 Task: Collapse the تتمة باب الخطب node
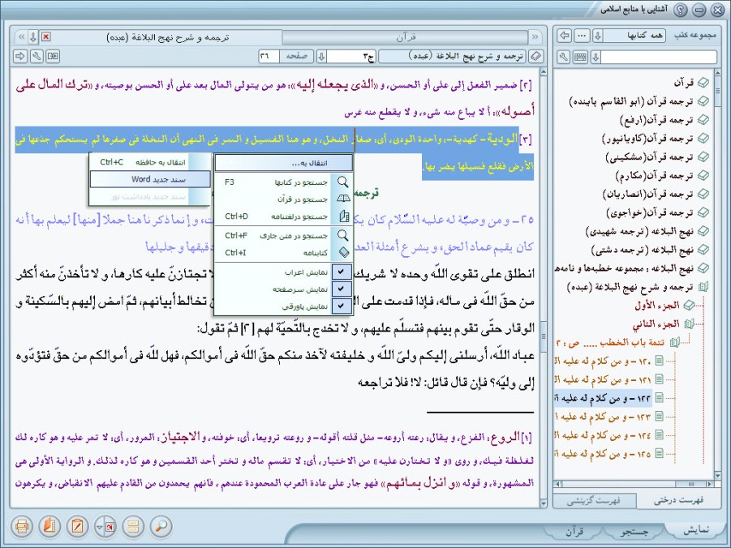674,342
